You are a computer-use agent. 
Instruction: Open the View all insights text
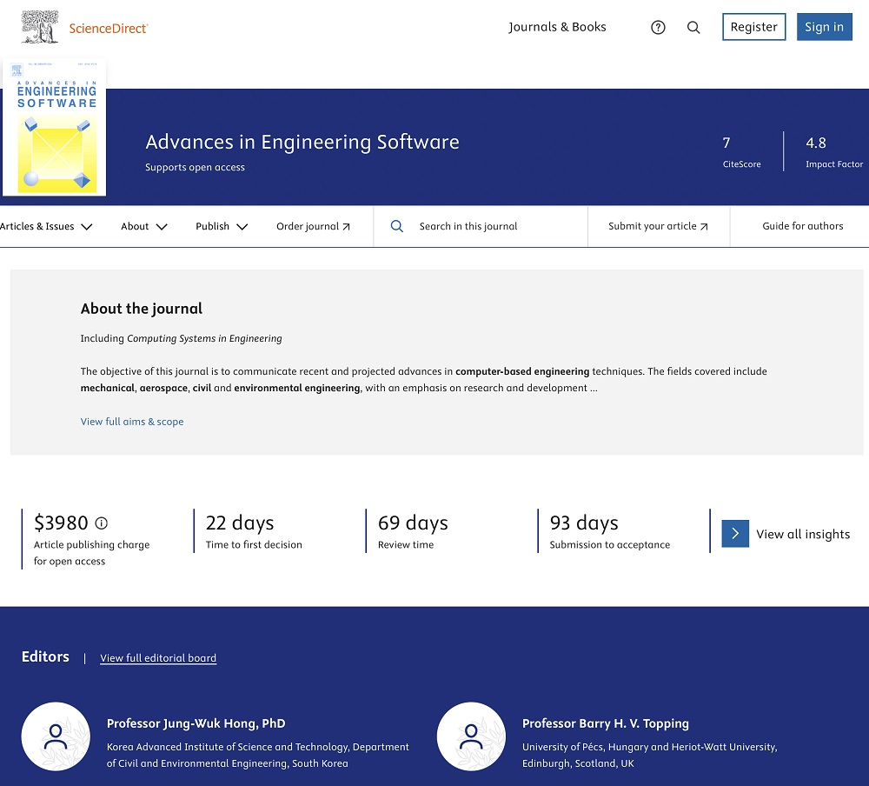(x=803, y=534)
